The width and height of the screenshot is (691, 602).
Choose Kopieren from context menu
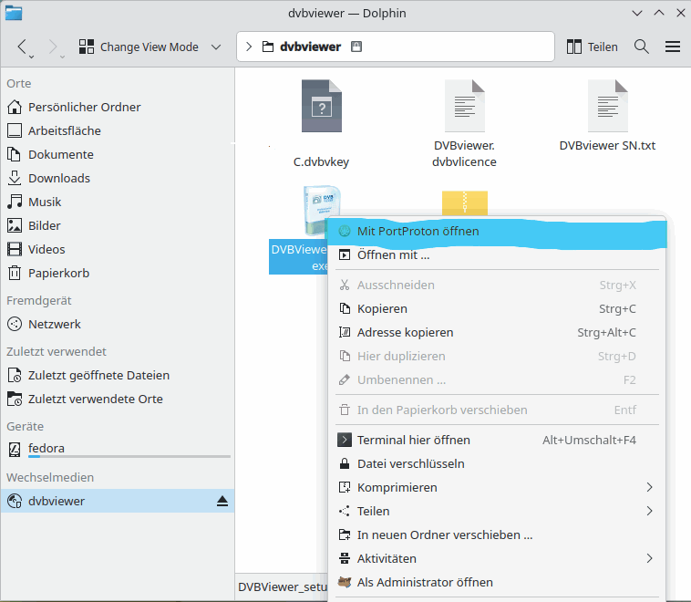(x=497, y=308)
